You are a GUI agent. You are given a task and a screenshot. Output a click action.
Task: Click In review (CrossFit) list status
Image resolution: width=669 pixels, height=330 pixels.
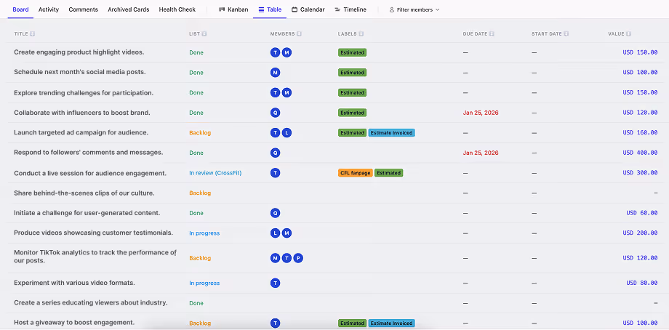click(x=215, y=173)
